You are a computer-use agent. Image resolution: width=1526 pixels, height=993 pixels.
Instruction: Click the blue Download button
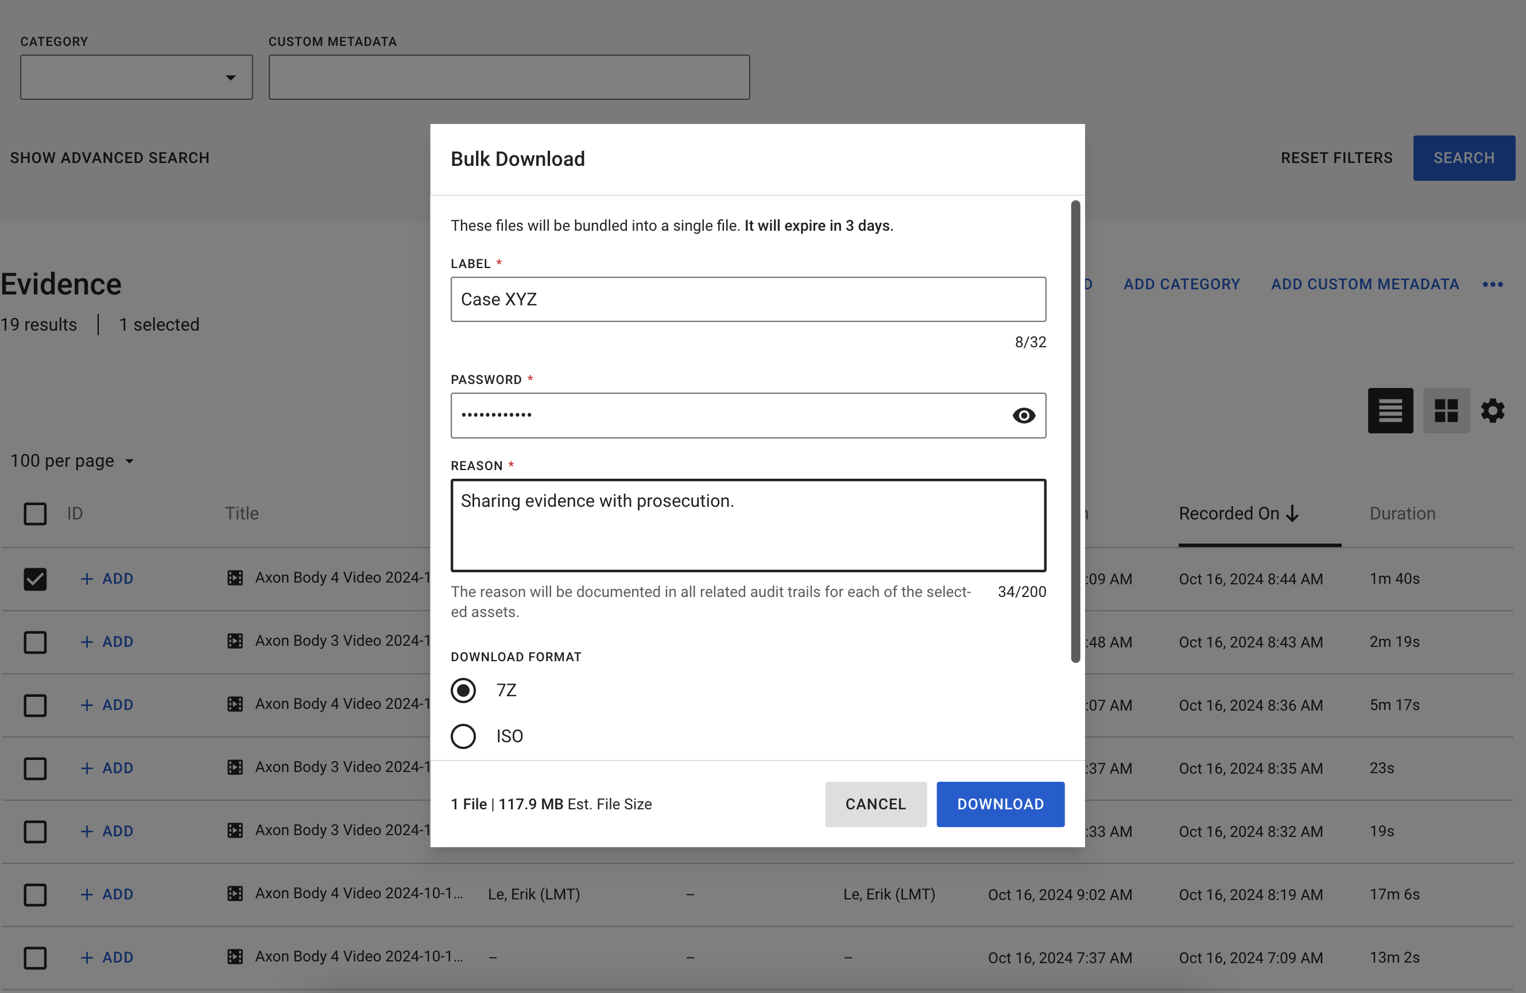click(x=1000, y=804)
